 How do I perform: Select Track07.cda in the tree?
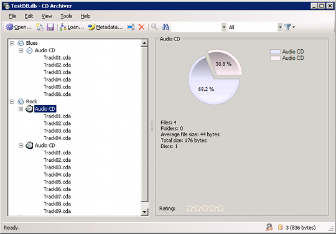tap(57, 197)
